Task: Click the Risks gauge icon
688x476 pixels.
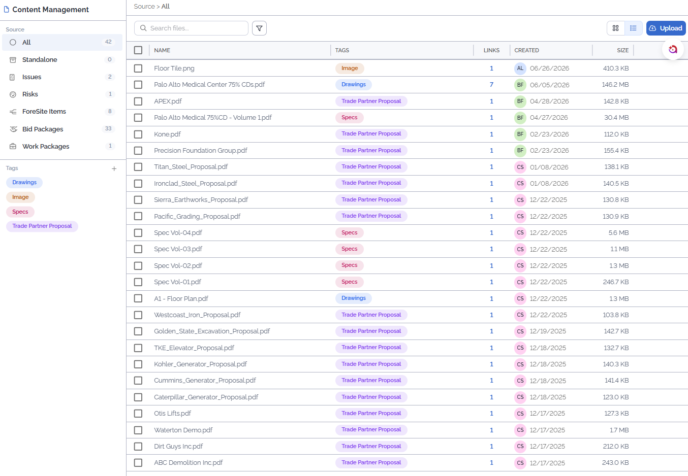Action: [13, 94]
